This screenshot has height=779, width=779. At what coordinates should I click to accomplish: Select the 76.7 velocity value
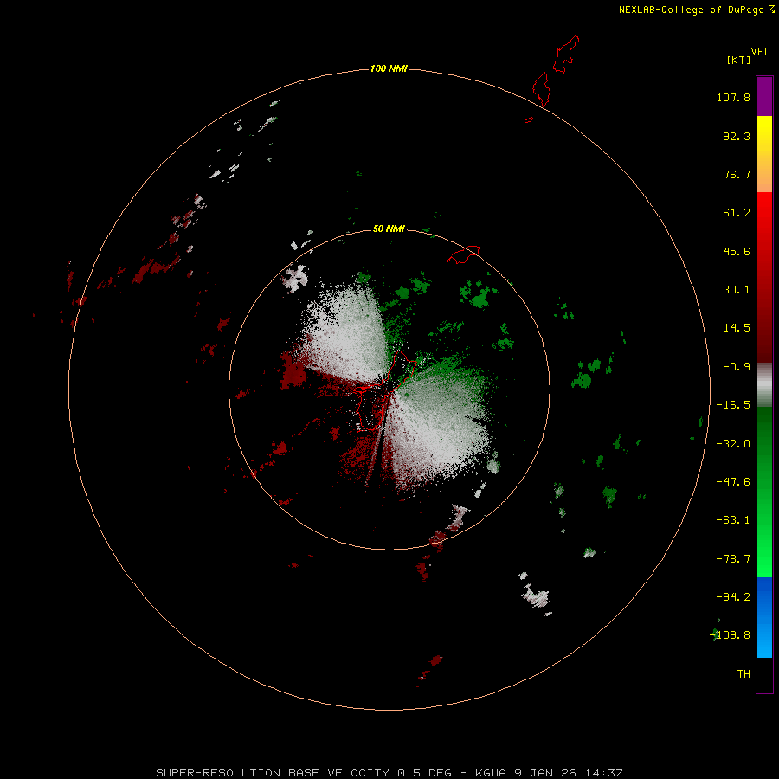tap(737, 174)
